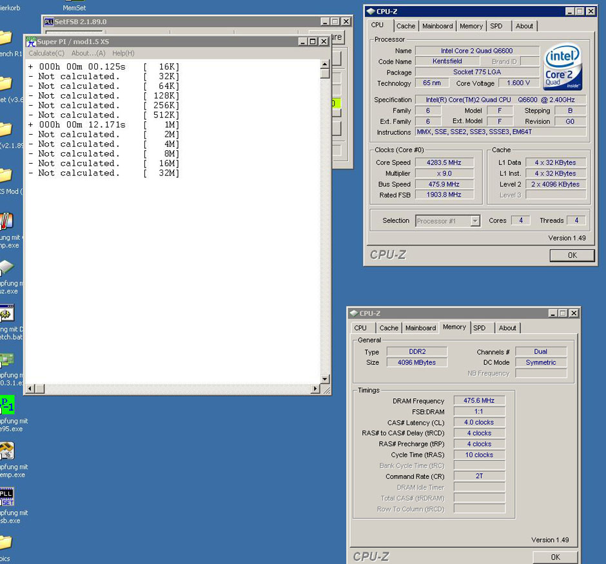Select the PLL SET desktop shortcut icon
This screenshot has width=606, height=564.
tap(6, 497)
